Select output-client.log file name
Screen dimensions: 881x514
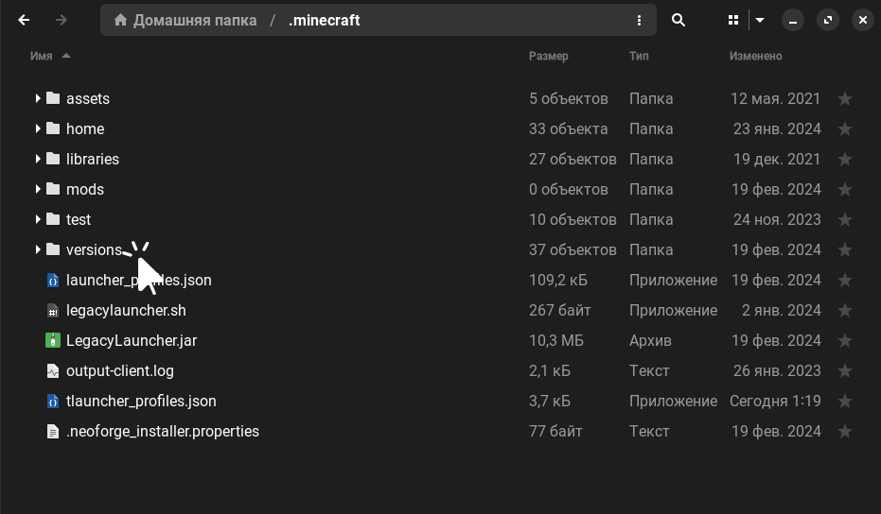pos(119,371)
